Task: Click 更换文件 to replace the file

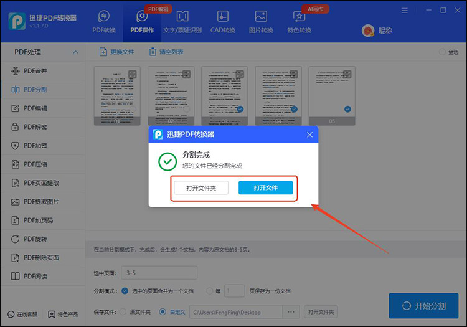Action: coord(116,52)
